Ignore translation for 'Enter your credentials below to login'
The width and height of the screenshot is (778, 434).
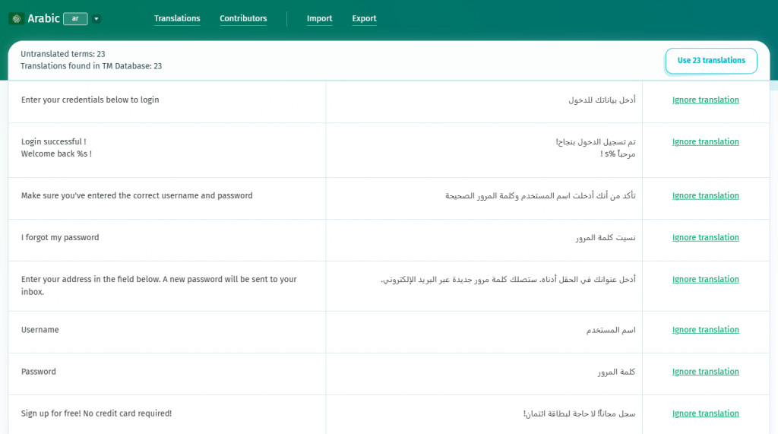pyautogui.click(x=705, y=100)
